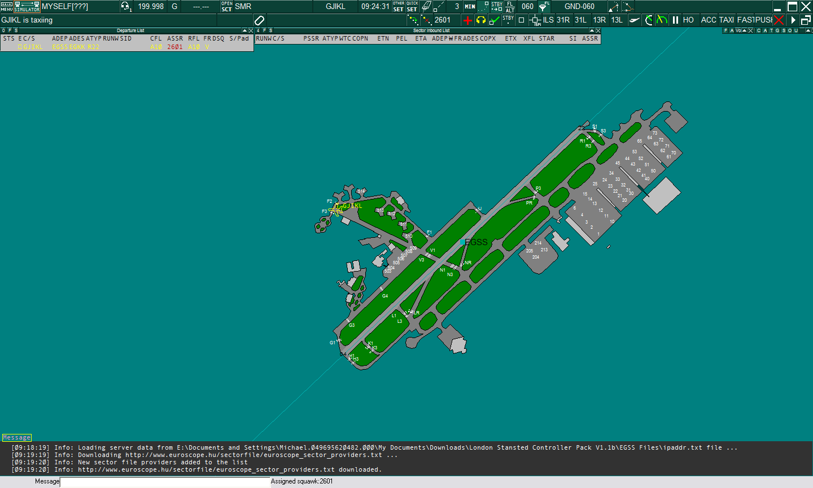
Task: Click the SIMULATOR connection icon
Action: click(x=27, y=6)
